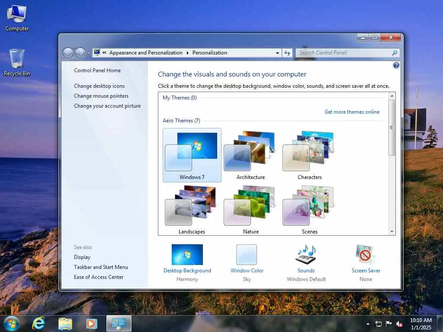Open Action Center flag icon
The width and height of the screenshot is (443, 332).
tap(389, 323)
